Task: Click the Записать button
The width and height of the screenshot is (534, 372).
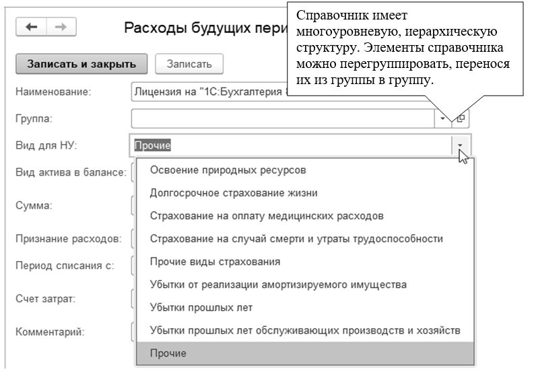Action: pyautogui.click(x=189, y=64)
